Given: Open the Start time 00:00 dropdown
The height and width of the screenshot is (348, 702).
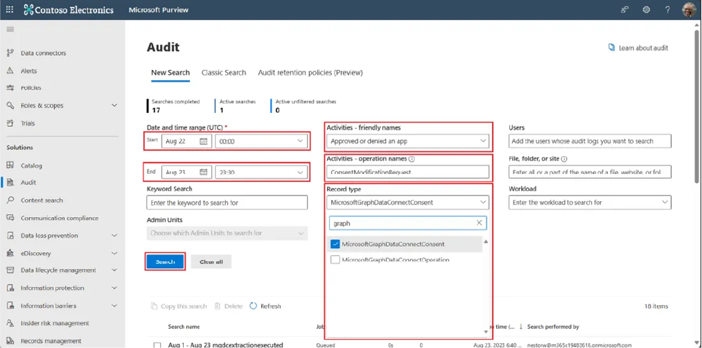Looking at the screenshot, I should pyautogui.click(x=261, y=141).
